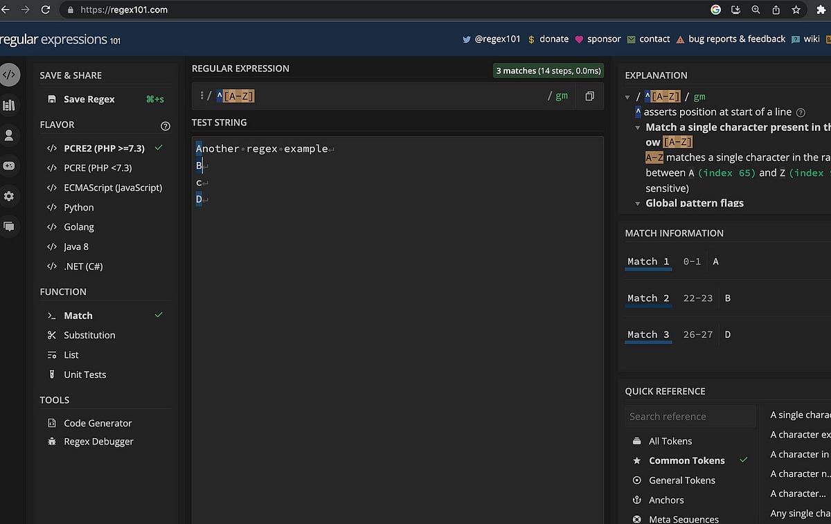Image resolution: width=831 pixels, height=524 pixels.
Task: Open settings gear in sidebar
Action: coord(8,197)
